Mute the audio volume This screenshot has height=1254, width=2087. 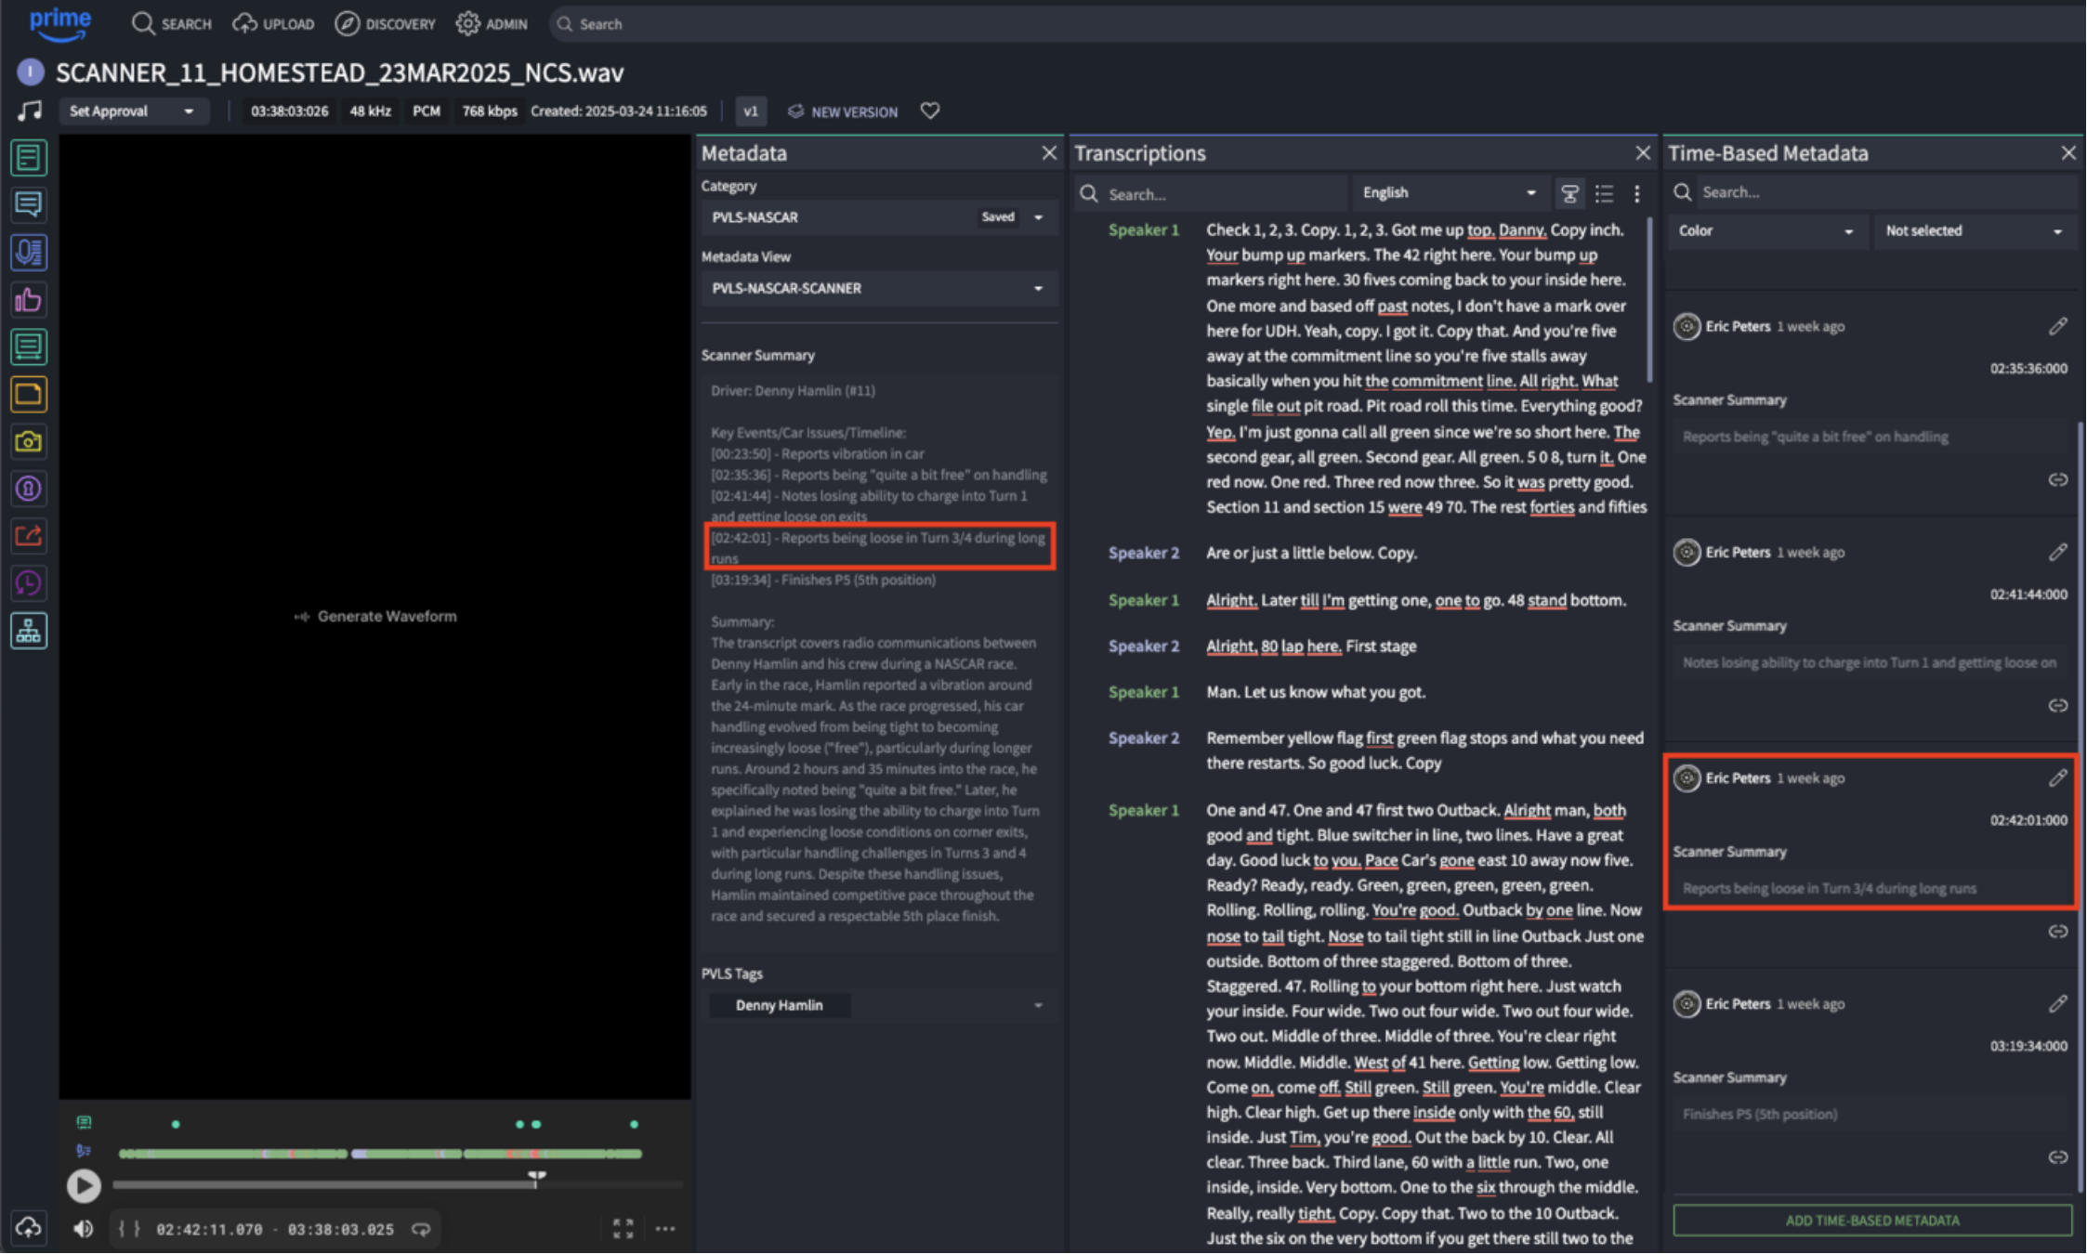(83, 1229)
